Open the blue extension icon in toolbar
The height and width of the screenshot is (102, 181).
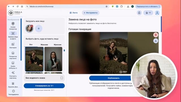(117, 7)
